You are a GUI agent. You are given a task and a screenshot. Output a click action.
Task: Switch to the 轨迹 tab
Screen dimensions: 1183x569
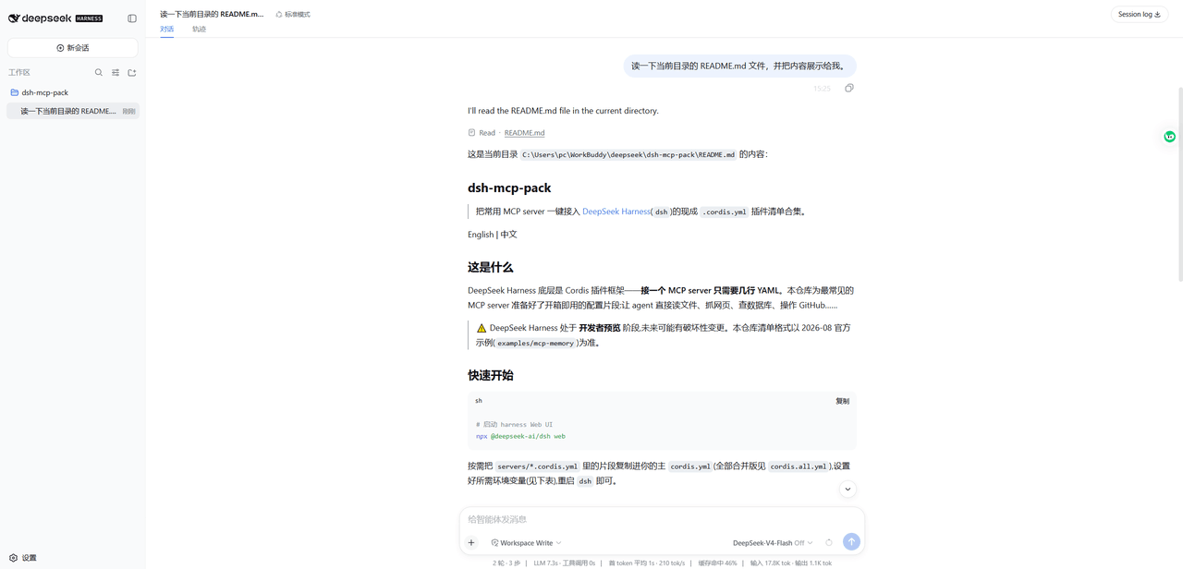(x=199, y=29)
